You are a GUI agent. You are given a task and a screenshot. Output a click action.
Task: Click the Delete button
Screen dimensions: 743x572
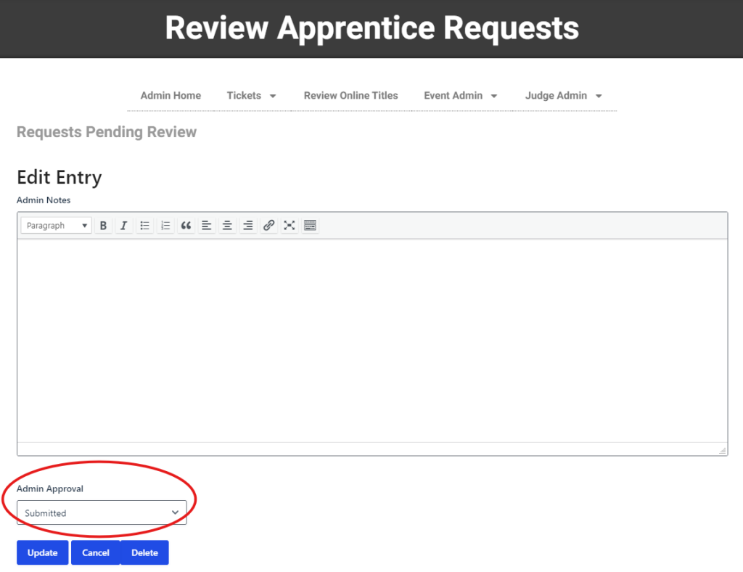point(144,552)
